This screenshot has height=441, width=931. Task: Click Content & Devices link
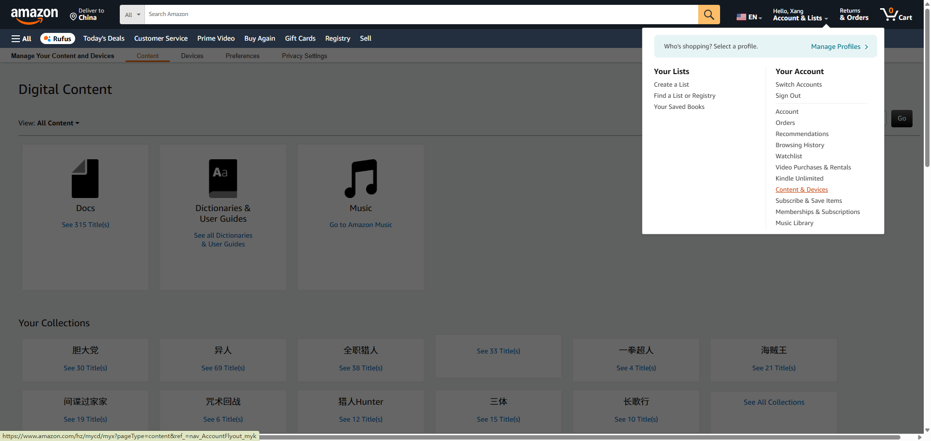point(802,190)
